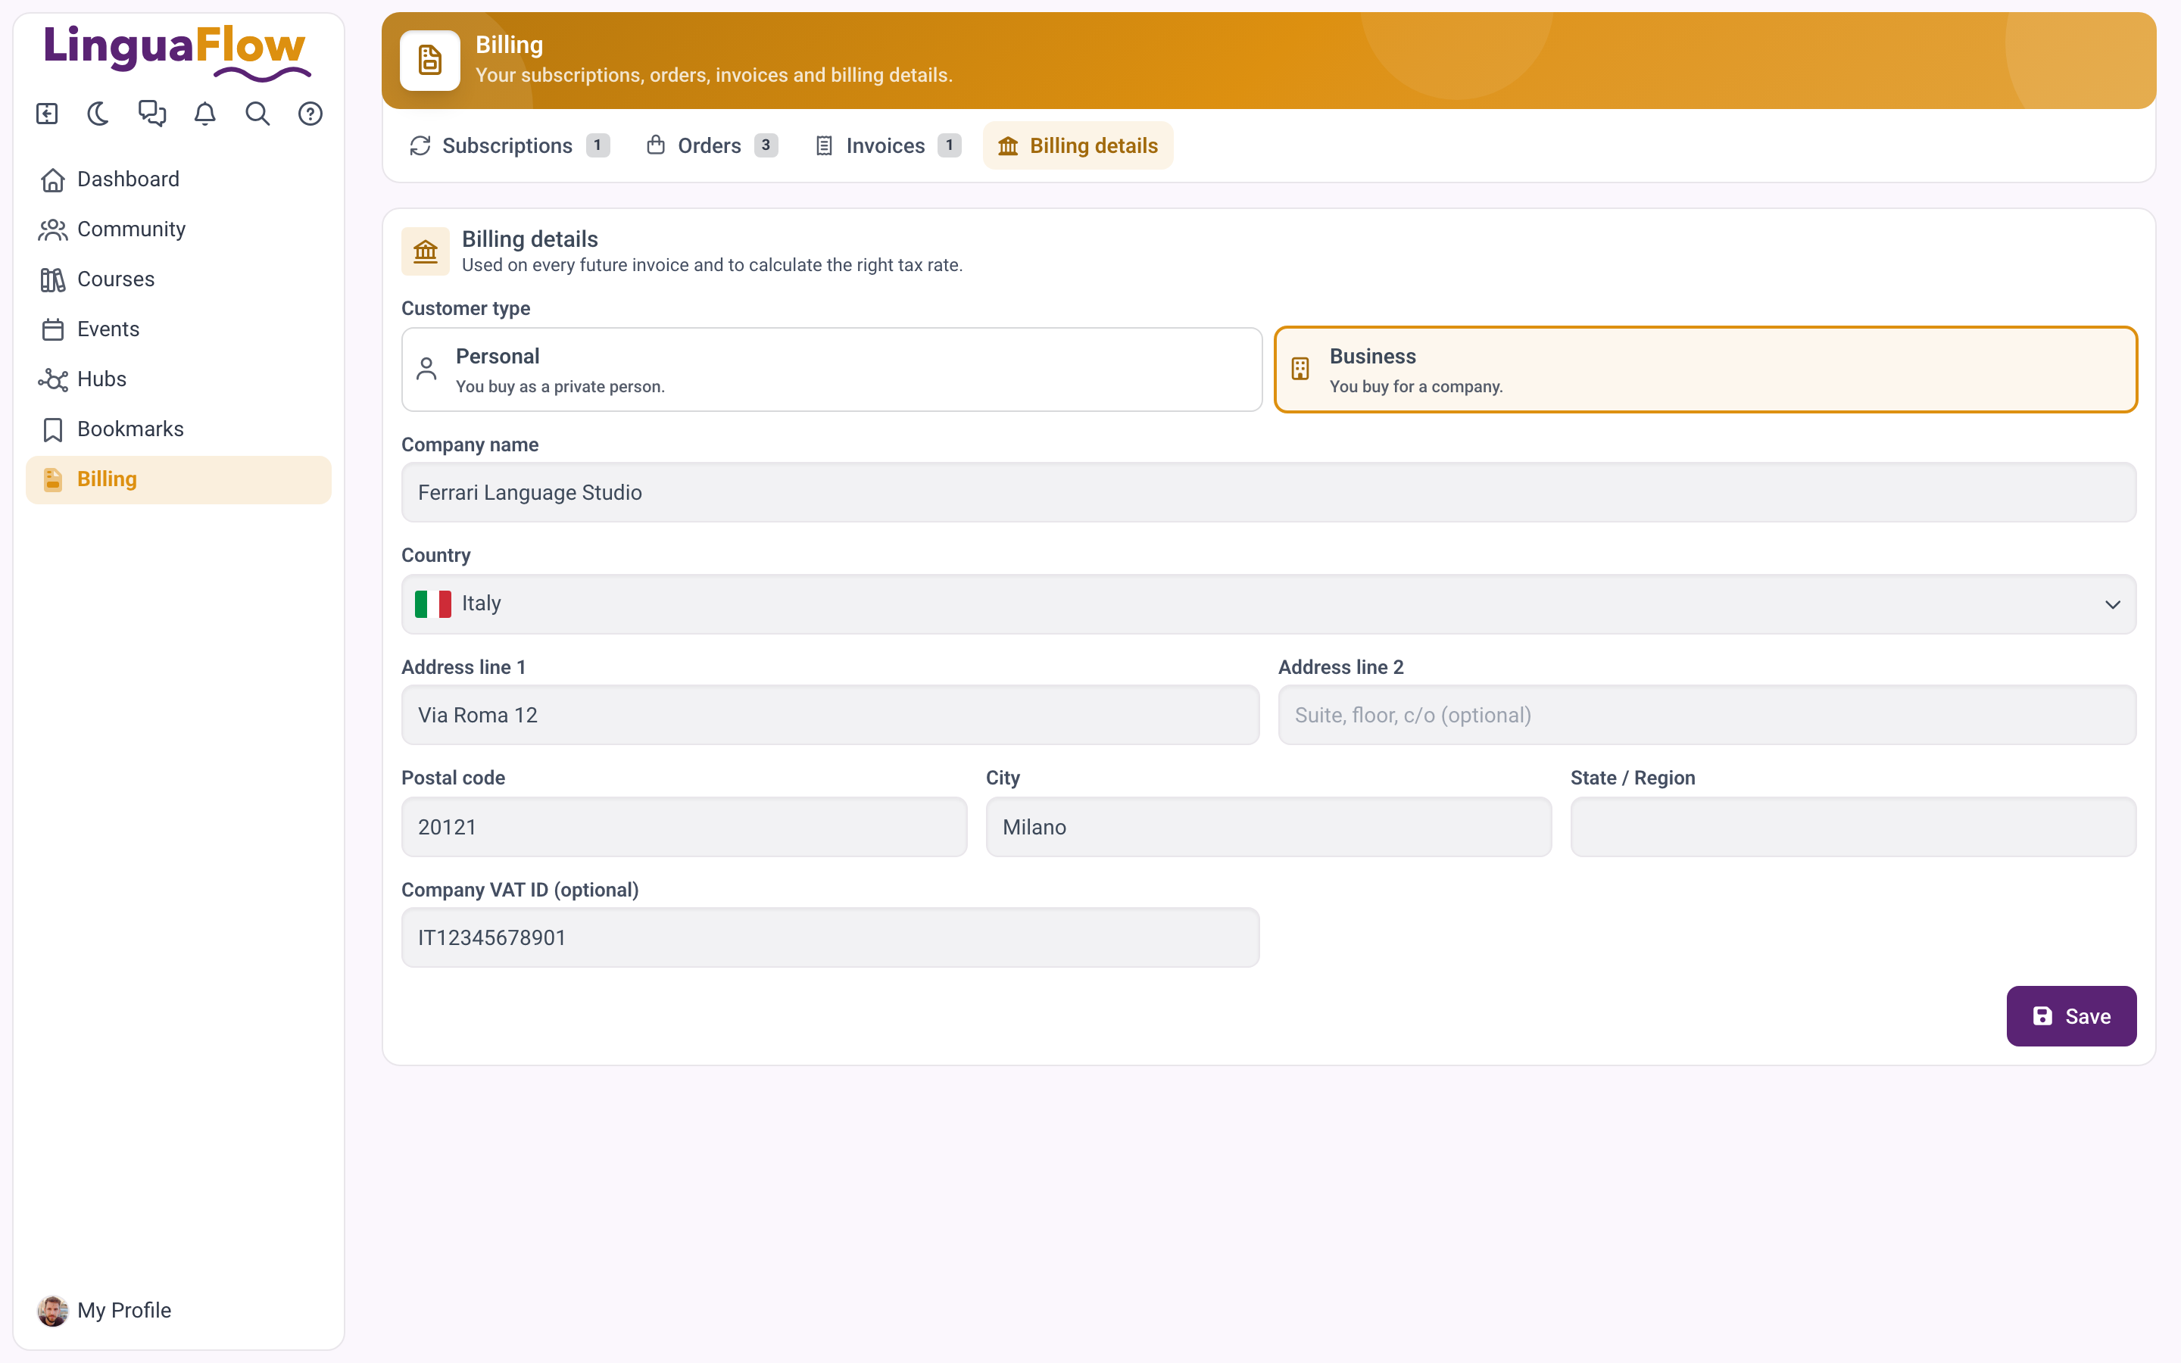This screenshot has width=2181, height=1363.
Task: Click the Country dropdown chevron arrow
Action: pyautogui.click(x=2113, y=604)
